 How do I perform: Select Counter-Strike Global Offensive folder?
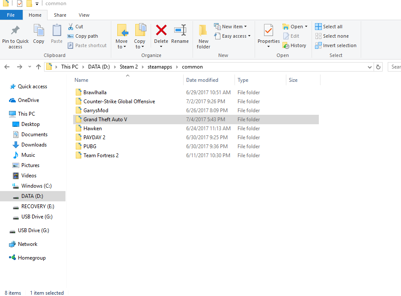point(196,102)
